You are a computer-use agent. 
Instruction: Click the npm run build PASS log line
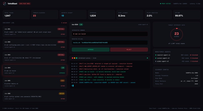click(98, 72)
